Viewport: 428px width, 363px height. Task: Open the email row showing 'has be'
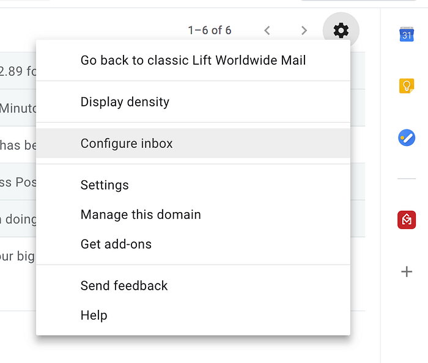click(18, 145)
